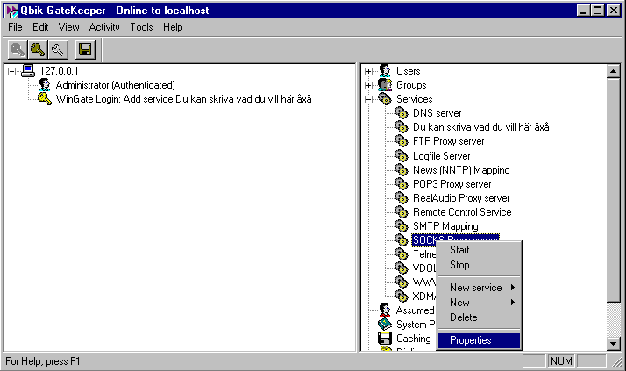Click the 127.0.0.1 computer icon
The height and width of the screenshot is (371, 626).
28,71
